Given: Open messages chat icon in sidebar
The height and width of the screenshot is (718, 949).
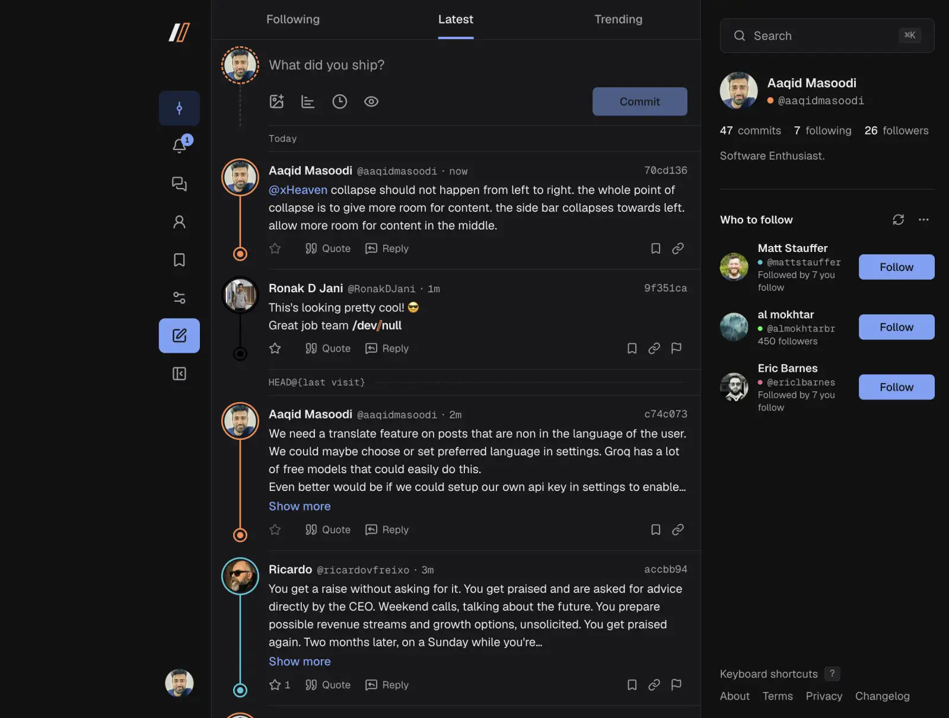Looking at the screenshot, I should [179, 184].
